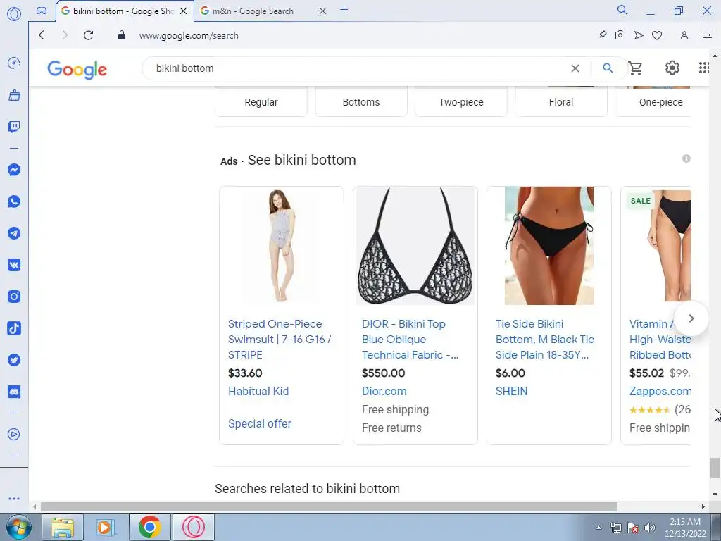The height and width of the screenshot is (541, 721).
Task: Open the Player sidebar icon
Action: click(14, 434)
